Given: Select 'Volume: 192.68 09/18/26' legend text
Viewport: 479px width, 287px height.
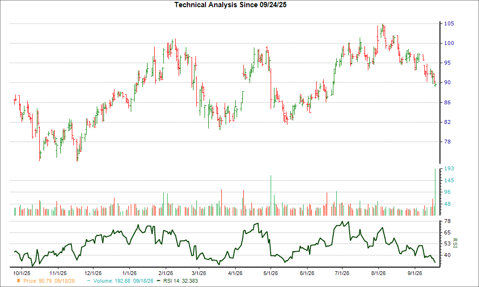Looking at the screenshot, I should (x=123, y=281).
